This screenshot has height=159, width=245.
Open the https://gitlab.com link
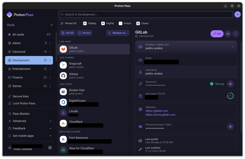click(x=157, y=111)
